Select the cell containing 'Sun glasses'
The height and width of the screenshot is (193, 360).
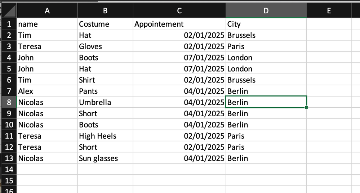tap(105, 158)
